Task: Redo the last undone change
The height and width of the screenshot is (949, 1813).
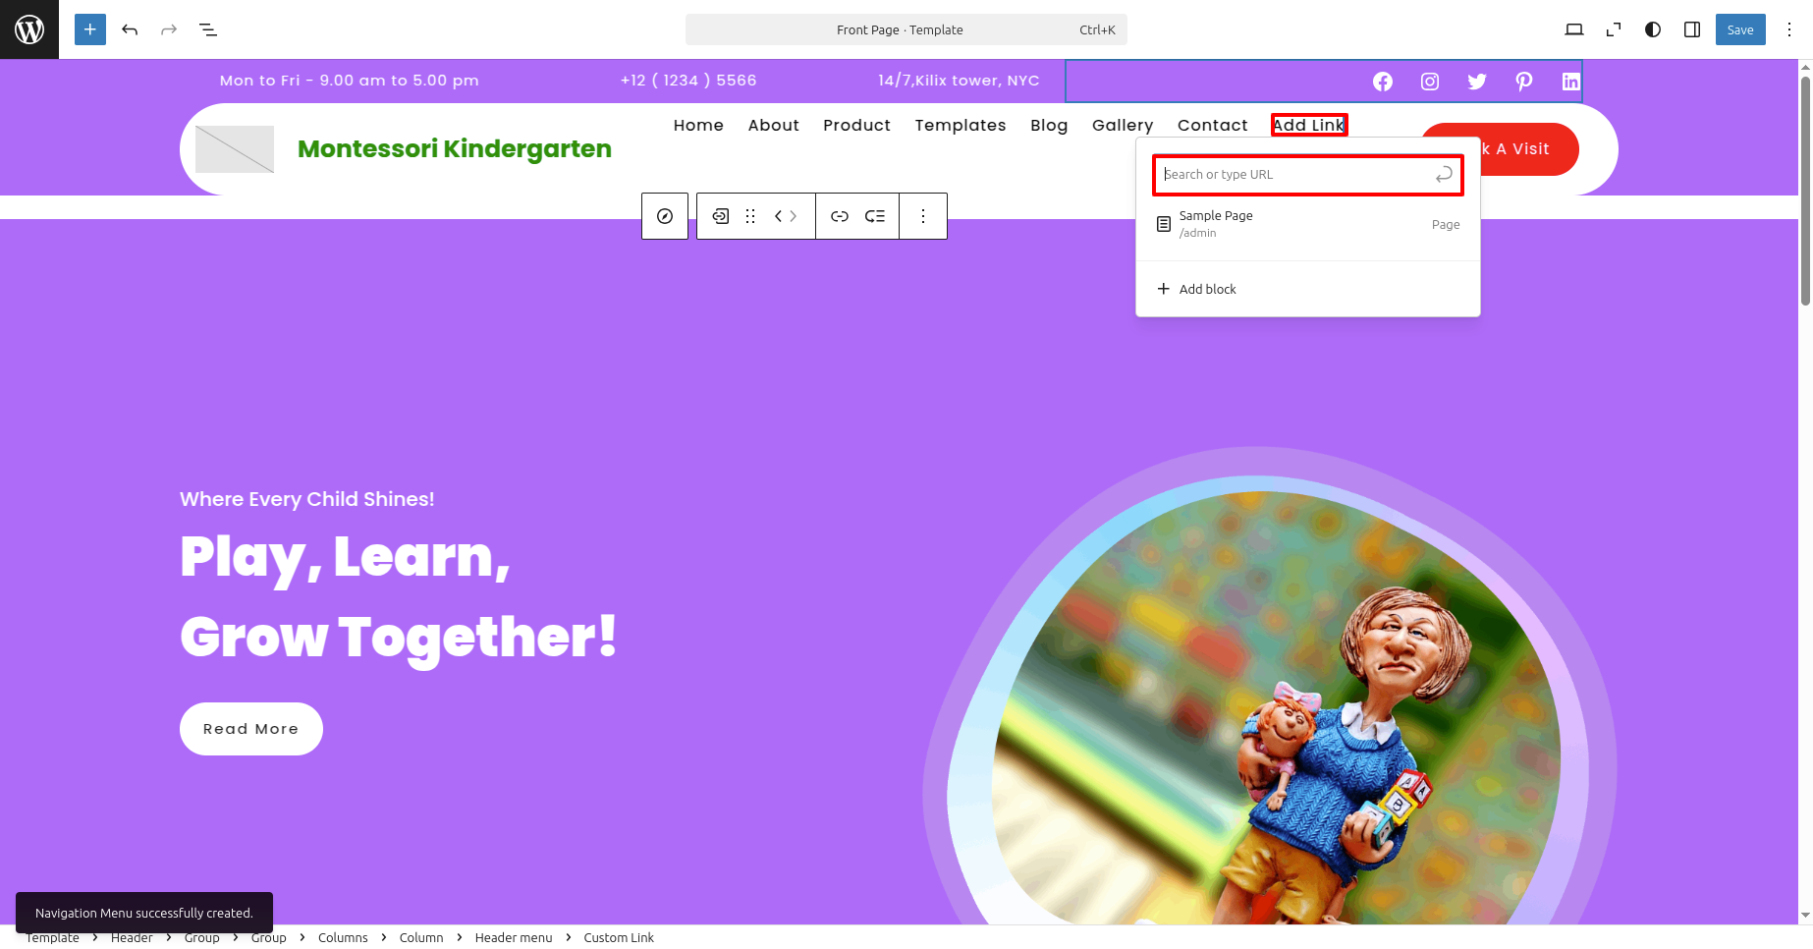Action: [x=169, y=29]
